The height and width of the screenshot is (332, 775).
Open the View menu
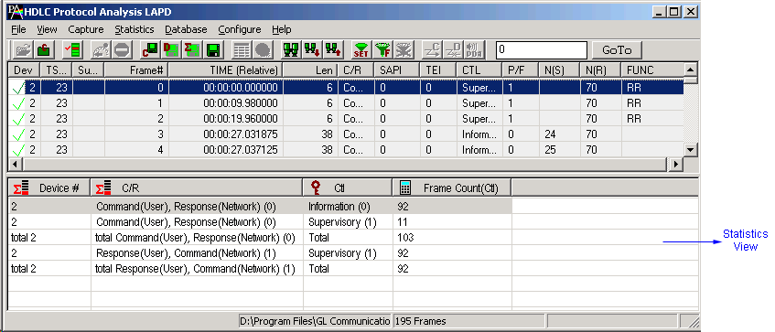point(47,29)
